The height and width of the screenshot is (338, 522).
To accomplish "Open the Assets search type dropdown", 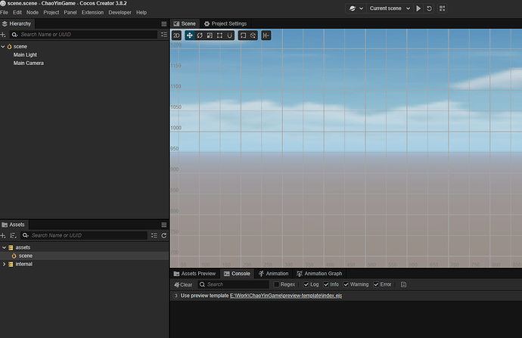I will click(x=25, y=235).
